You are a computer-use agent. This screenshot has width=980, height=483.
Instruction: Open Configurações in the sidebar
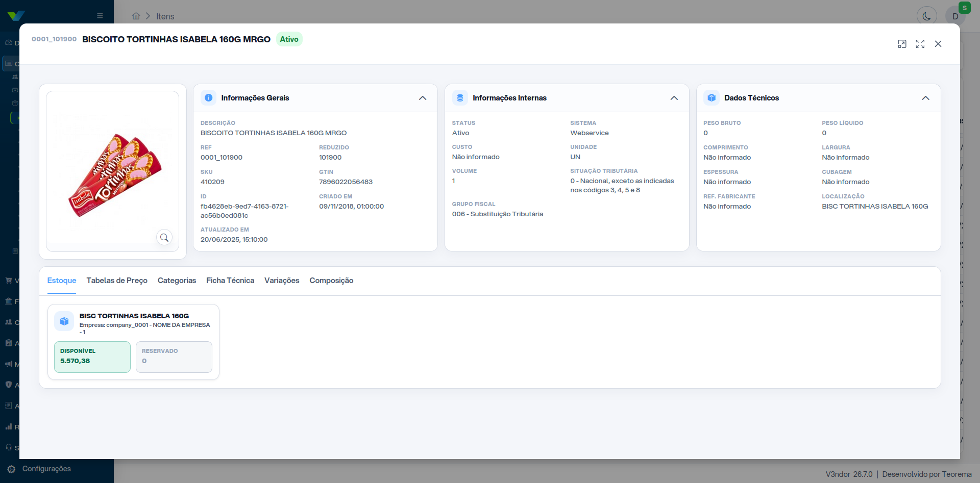(x=46, y=469)
